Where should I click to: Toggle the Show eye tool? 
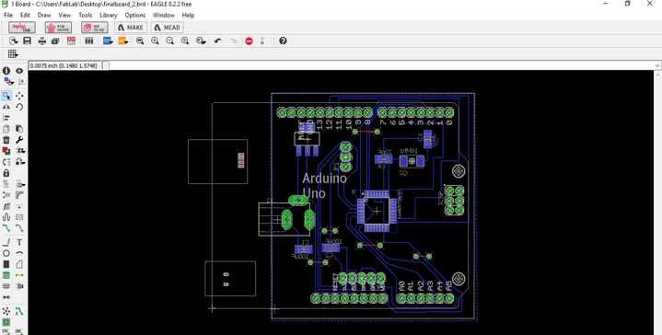[x=19, y=71]
